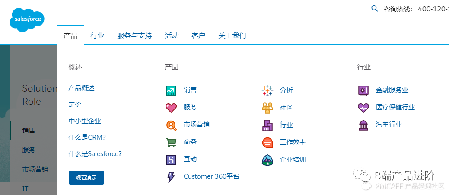Select 服务 in the dimmed left sidebar
Viewport: 449px width, 195px height.
29,150
